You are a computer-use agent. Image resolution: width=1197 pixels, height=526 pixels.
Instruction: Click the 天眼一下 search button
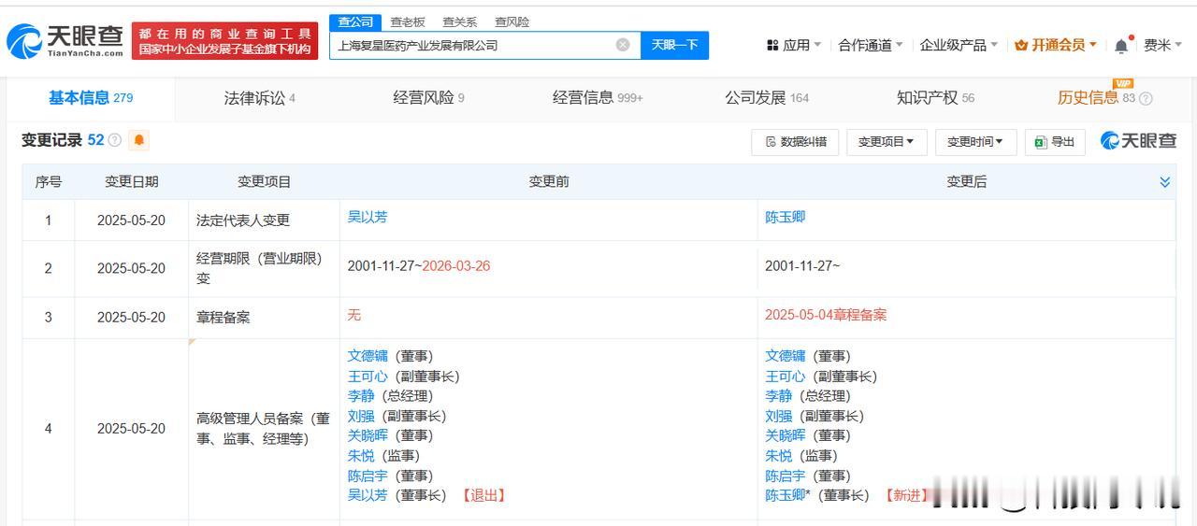coord(674,45)
